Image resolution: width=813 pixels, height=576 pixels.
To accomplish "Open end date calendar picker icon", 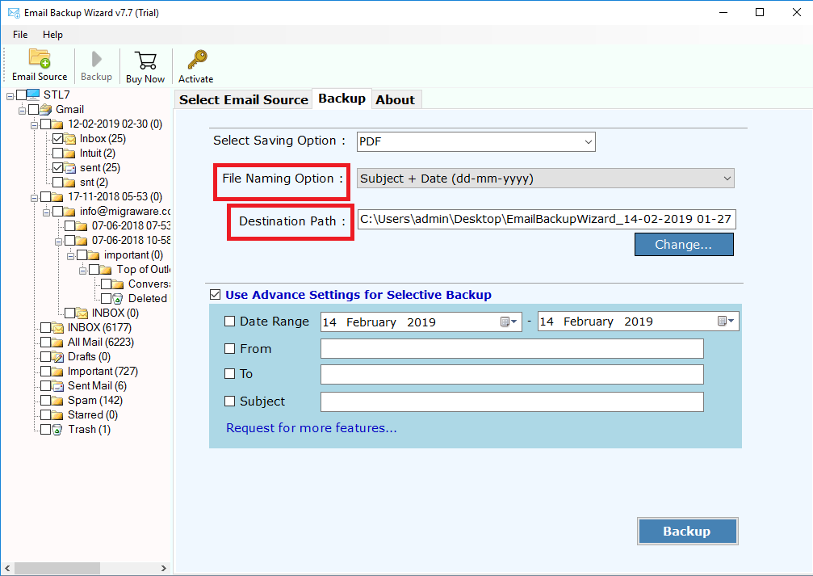I will 726,322.
